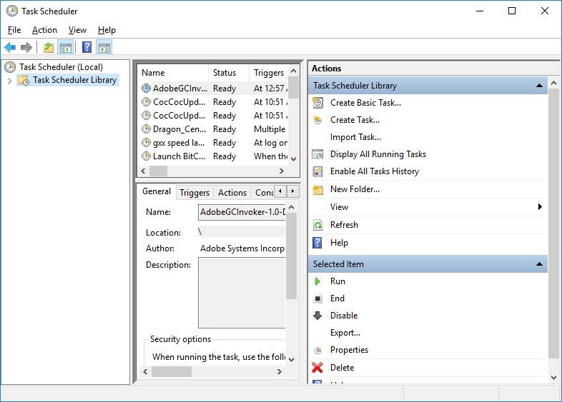Click the Create Task icon
This screenshot has height=402, width=562.
[317, 120]
